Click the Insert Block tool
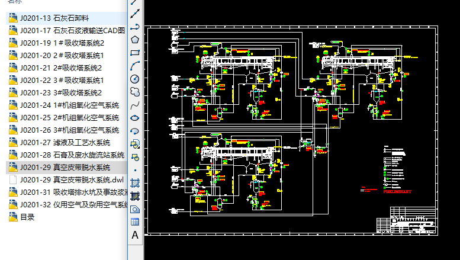460x260 pixels. 135,144
